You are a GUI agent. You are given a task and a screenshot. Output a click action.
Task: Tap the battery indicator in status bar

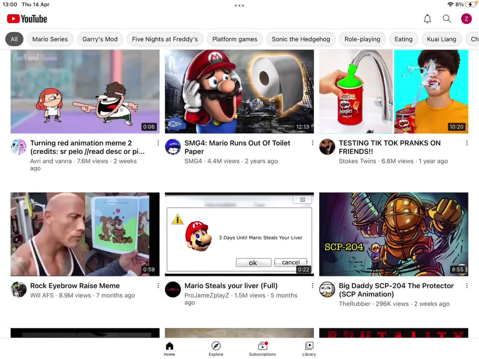coord(470,4)
